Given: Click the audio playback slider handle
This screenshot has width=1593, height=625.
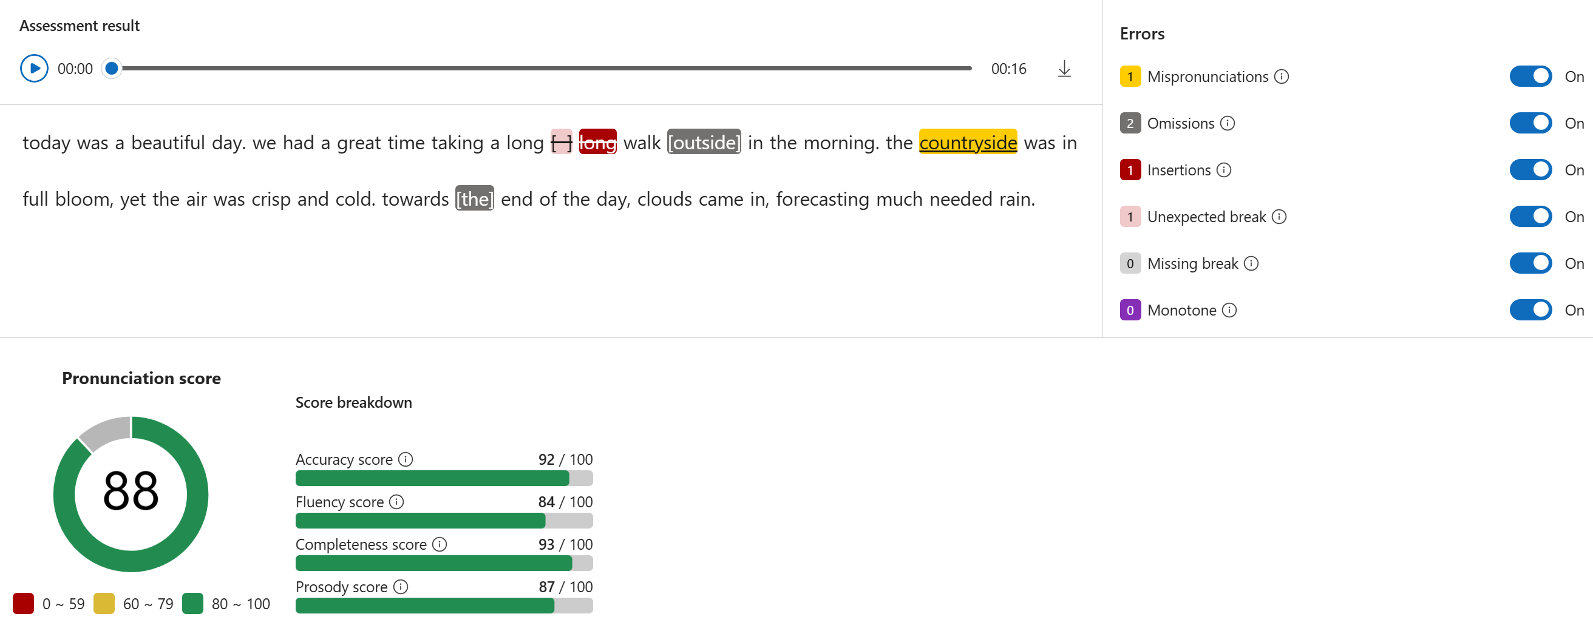Looking at the screenshot, I should click(x=111, y=69).
